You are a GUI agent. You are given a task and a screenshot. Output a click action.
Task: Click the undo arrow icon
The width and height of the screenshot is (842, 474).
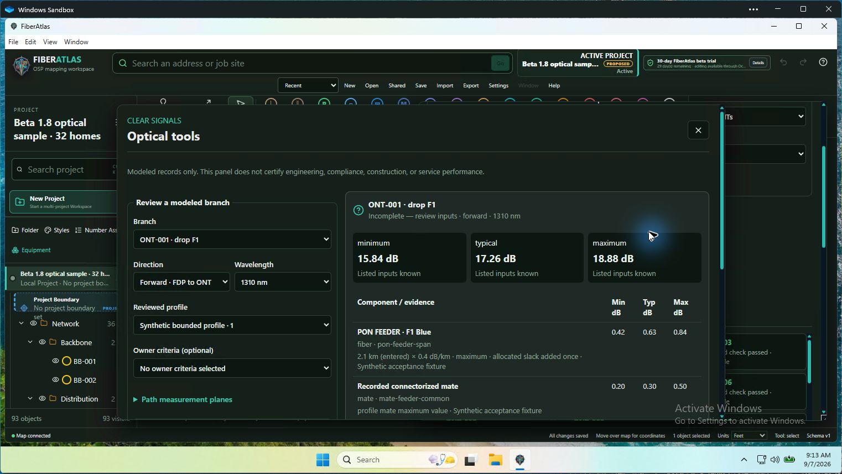783,62
